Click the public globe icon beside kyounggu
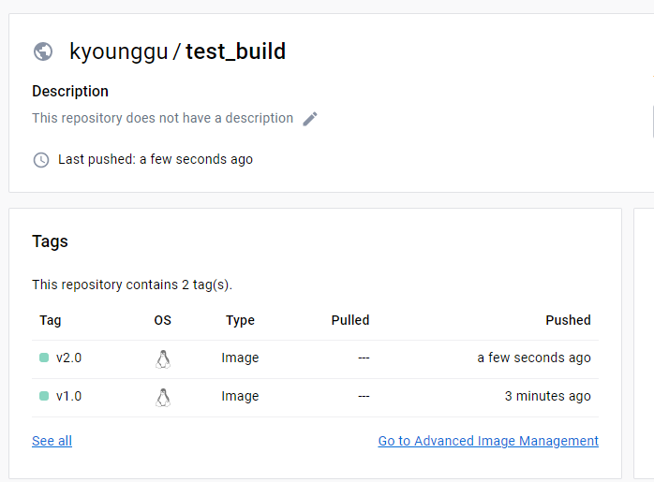Screen dimensions: 654x482 43,51
